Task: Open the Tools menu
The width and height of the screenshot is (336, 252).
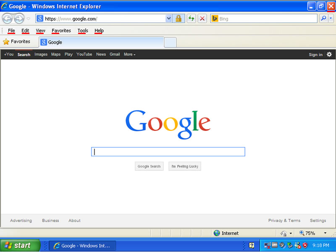Action: (x=83, y=31)
